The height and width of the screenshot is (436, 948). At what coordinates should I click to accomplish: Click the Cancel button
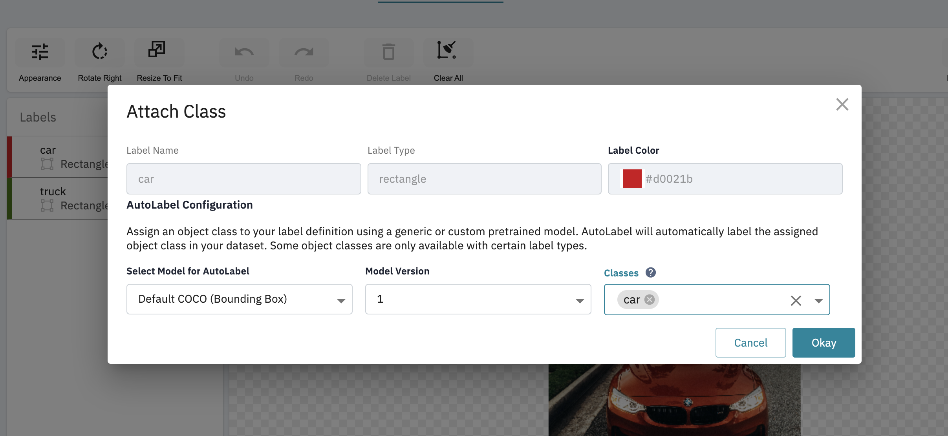[x=751, y=343]
